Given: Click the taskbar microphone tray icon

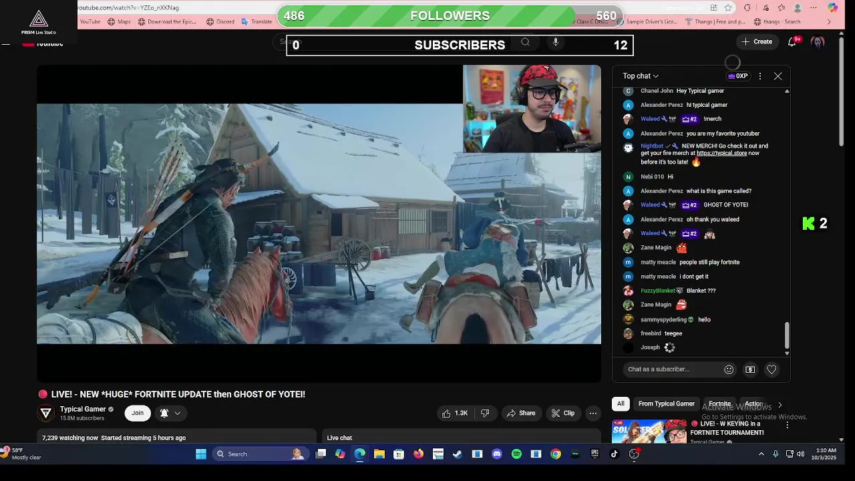Looking at the screenshot, I should pos(776,454).
